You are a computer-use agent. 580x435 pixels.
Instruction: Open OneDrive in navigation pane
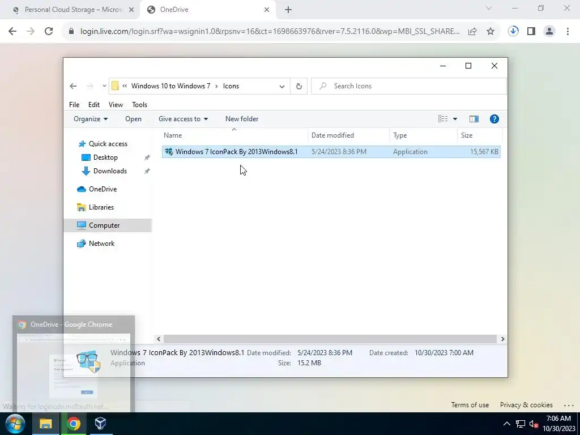[x=103, y=189]
